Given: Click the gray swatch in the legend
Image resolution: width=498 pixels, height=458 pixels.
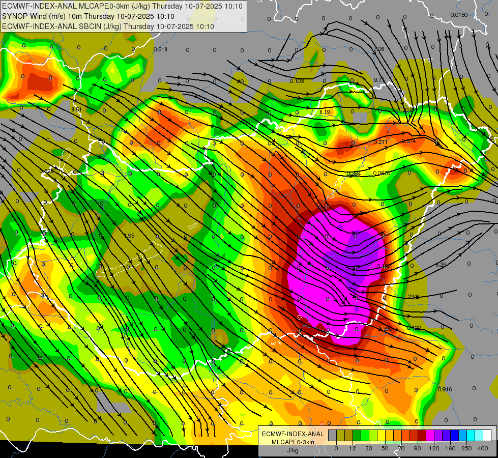Looking at the screenshot, I should pyautogui.click(x=333, y=435).
